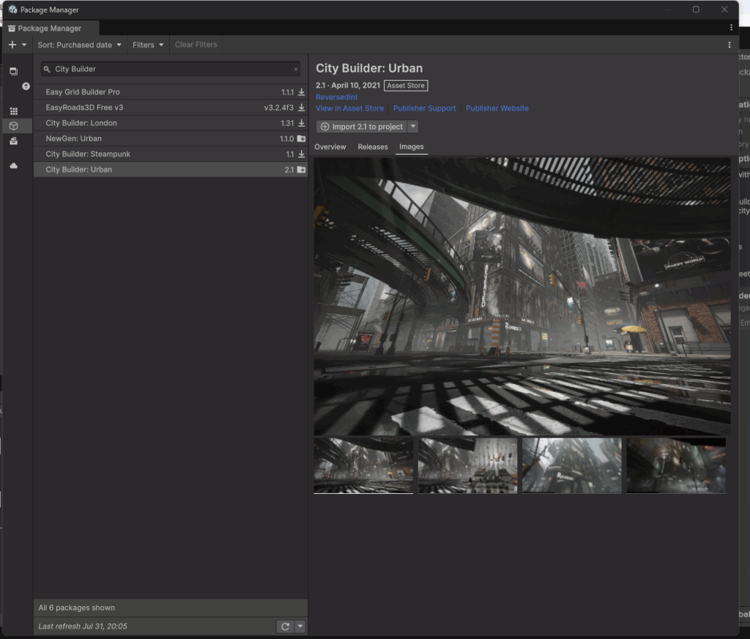Click the second image thumbnail
The height and width of the screenshot is (639, 750).
pyautogui.click(x=467, y=465)
